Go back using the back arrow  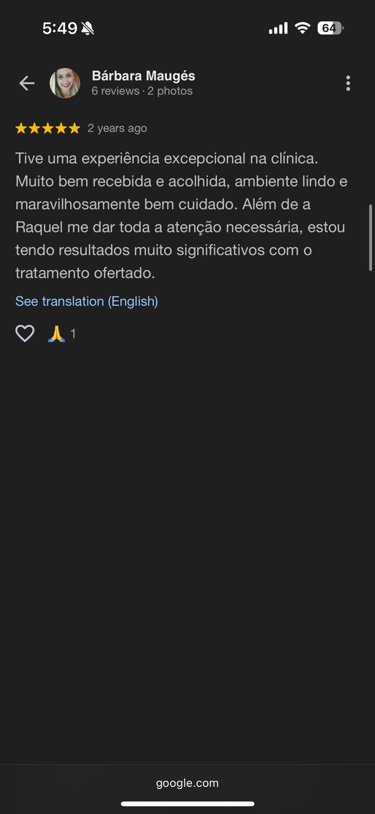click(27, 83)
